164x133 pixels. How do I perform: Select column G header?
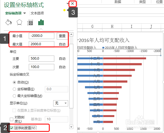[92, 27]
